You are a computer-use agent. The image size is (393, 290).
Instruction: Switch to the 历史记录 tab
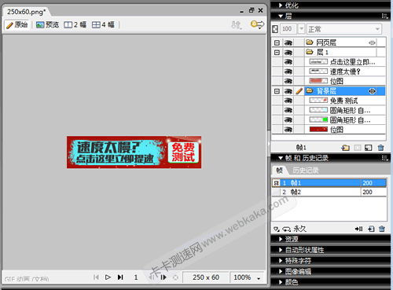point(306,171)
